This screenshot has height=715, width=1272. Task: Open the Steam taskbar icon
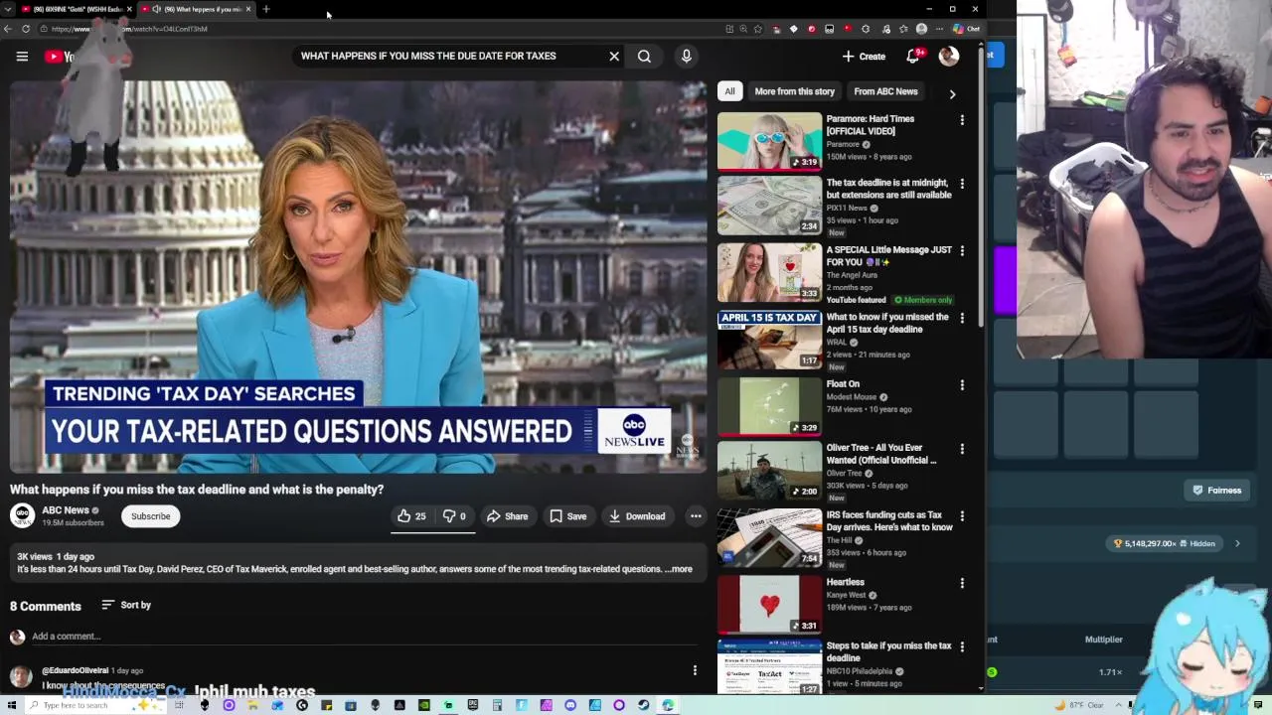tap(643, 705)
